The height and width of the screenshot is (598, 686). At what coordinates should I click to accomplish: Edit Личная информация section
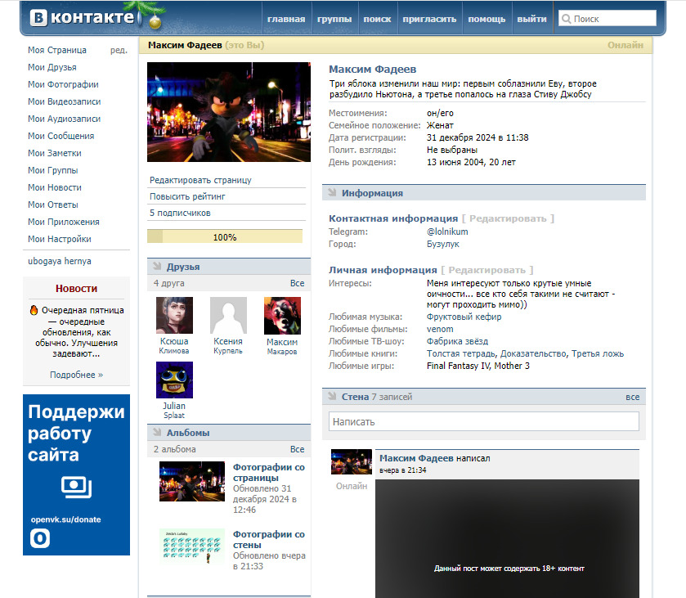coord(487,270)
